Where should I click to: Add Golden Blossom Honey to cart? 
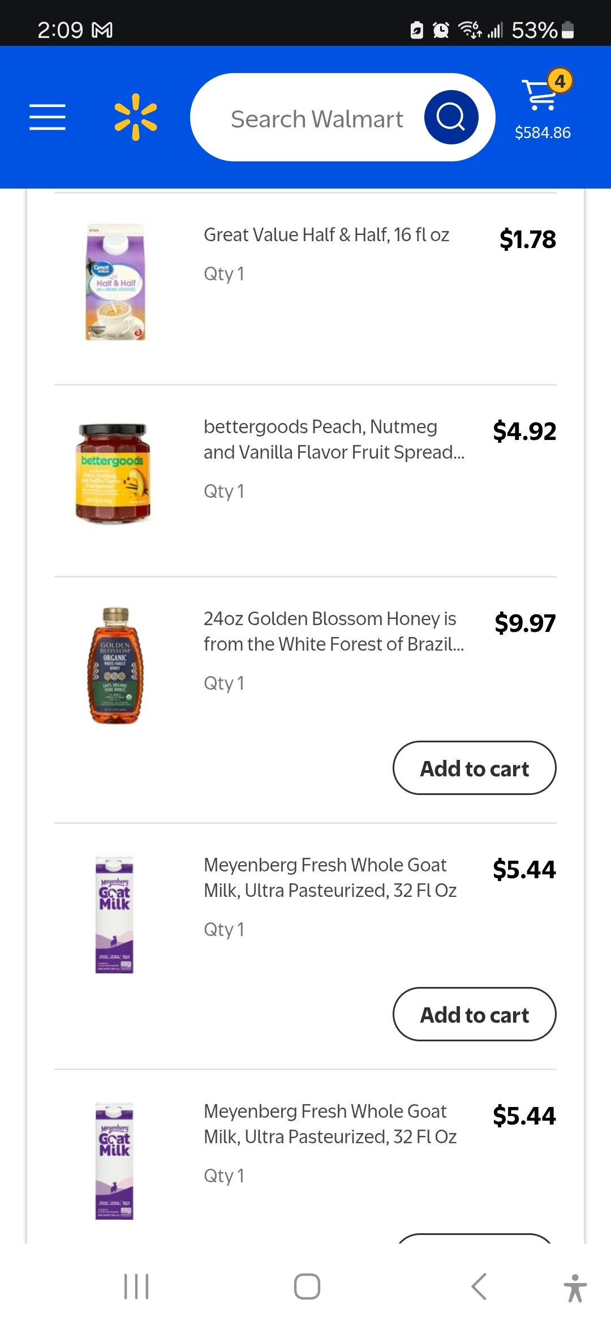pos(474,768)
